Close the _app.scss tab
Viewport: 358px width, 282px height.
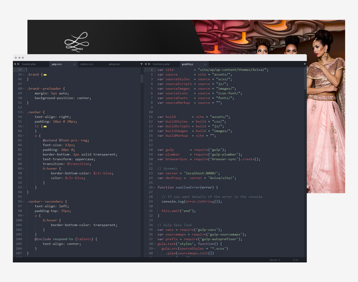[x=74, y=64]
